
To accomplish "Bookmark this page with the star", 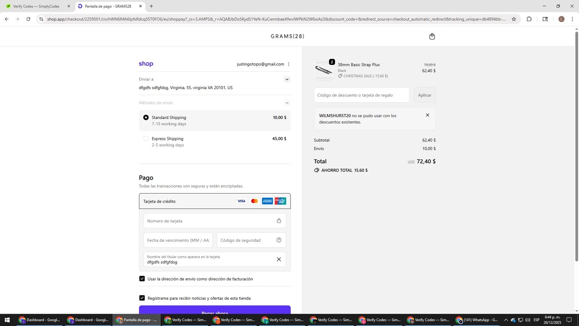I will (514, 19).
